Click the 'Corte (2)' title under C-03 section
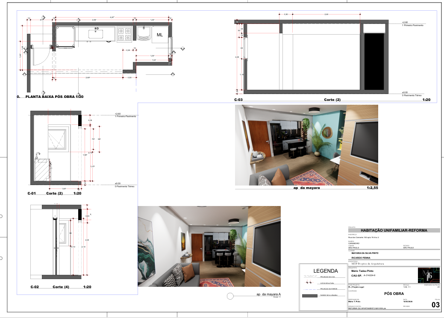Screen dimensions: 444x318 [332, 100]
